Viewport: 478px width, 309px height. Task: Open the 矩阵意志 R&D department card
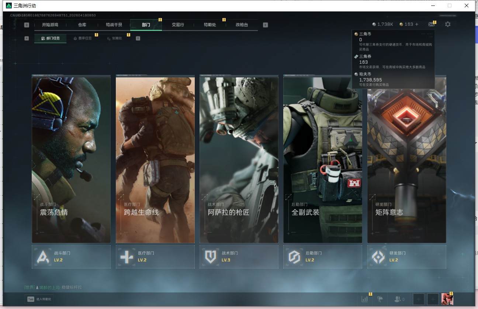click(407, 159)
